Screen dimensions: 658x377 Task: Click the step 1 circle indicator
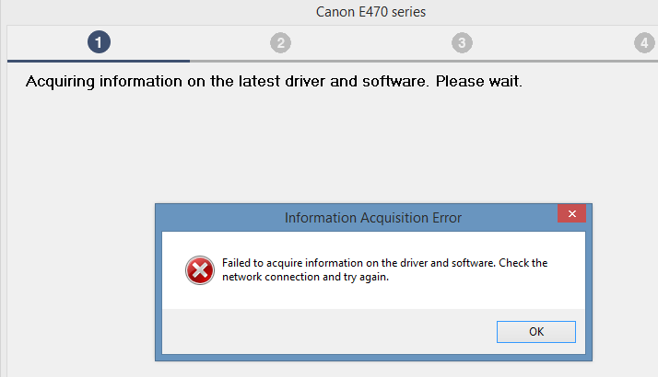99,41
